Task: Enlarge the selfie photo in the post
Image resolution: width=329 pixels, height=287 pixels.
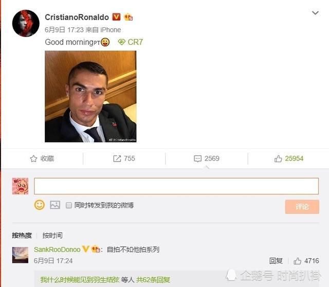Action: [90, 96]
